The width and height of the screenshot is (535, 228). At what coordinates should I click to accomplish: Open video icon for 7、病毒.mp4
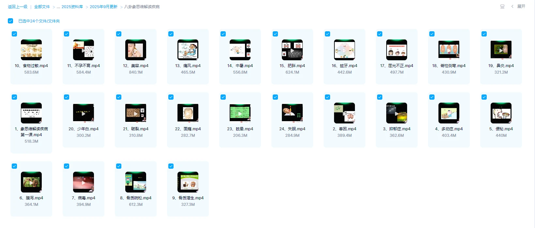(x=84, y=182)
